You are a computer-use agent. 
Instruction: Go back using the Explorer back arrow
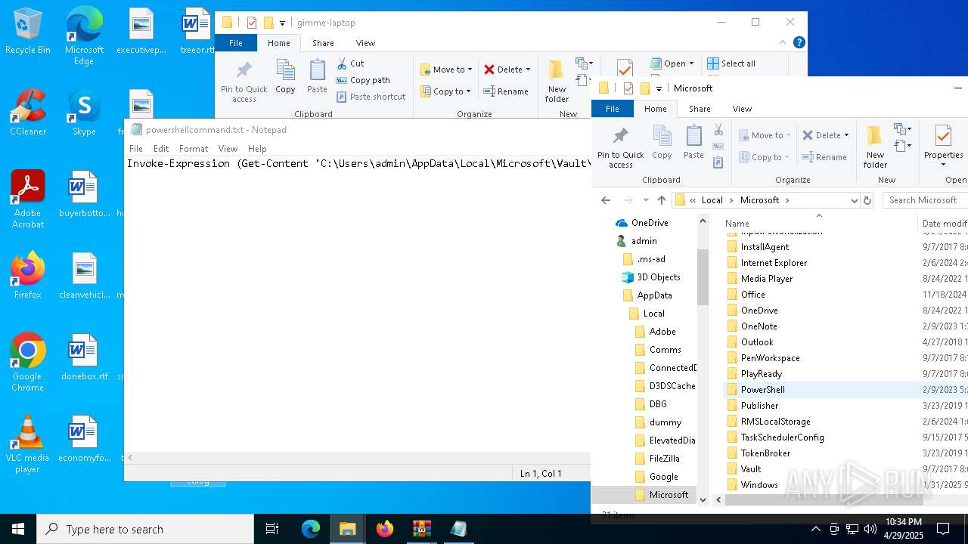click(x=605, y=200)
